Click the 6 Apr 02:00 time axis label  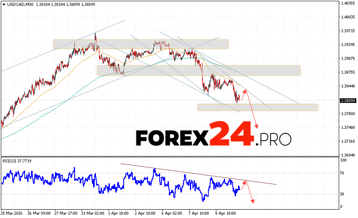click(171, 213)
